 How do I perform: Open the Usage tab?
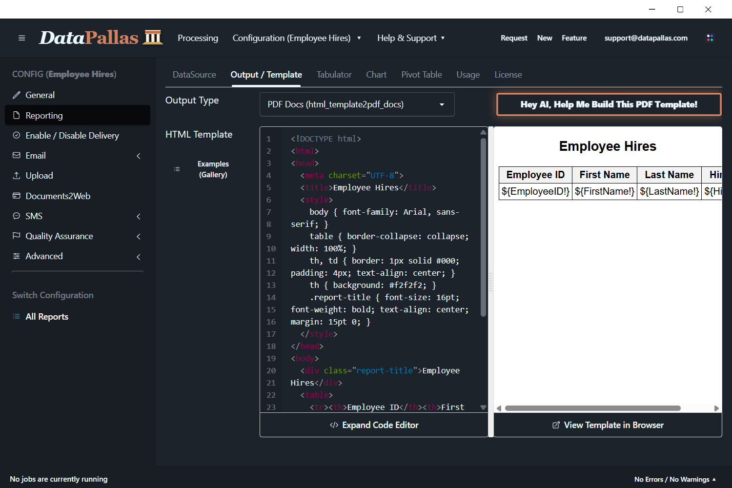pos(468,75)
